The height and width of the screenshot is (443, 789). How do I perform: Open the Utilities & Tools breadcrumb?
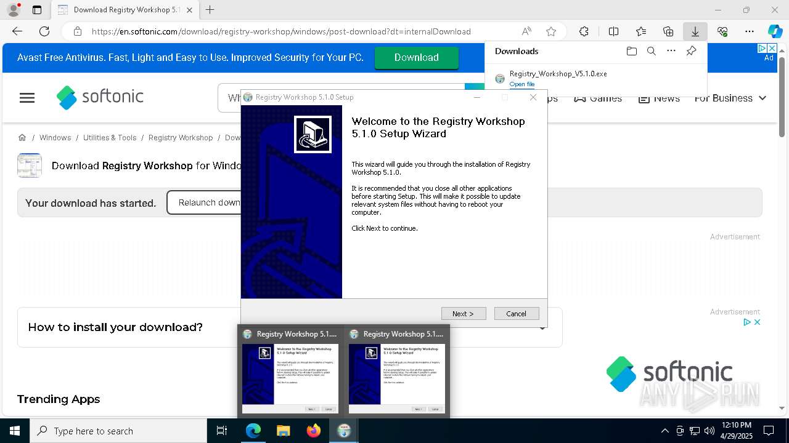click(110, 137)
